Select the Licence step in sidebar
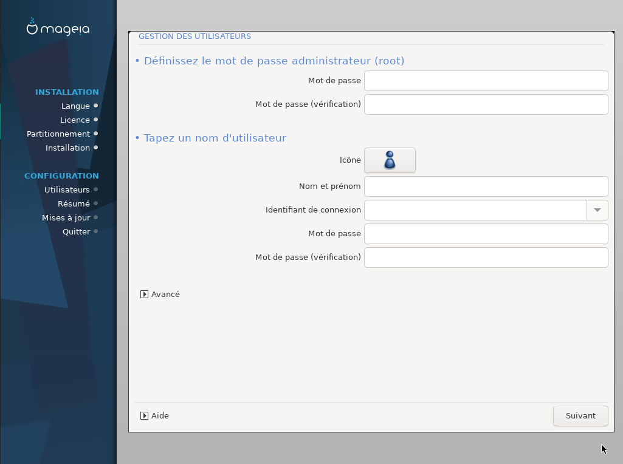The height and width of the screenshot is (464, 623). coord(75,120)
